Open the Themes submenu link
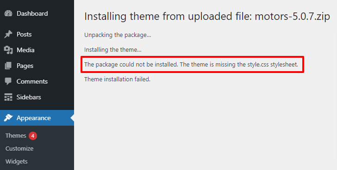The image size is (337, 170). pyautogui.click(x=16, y=136)
